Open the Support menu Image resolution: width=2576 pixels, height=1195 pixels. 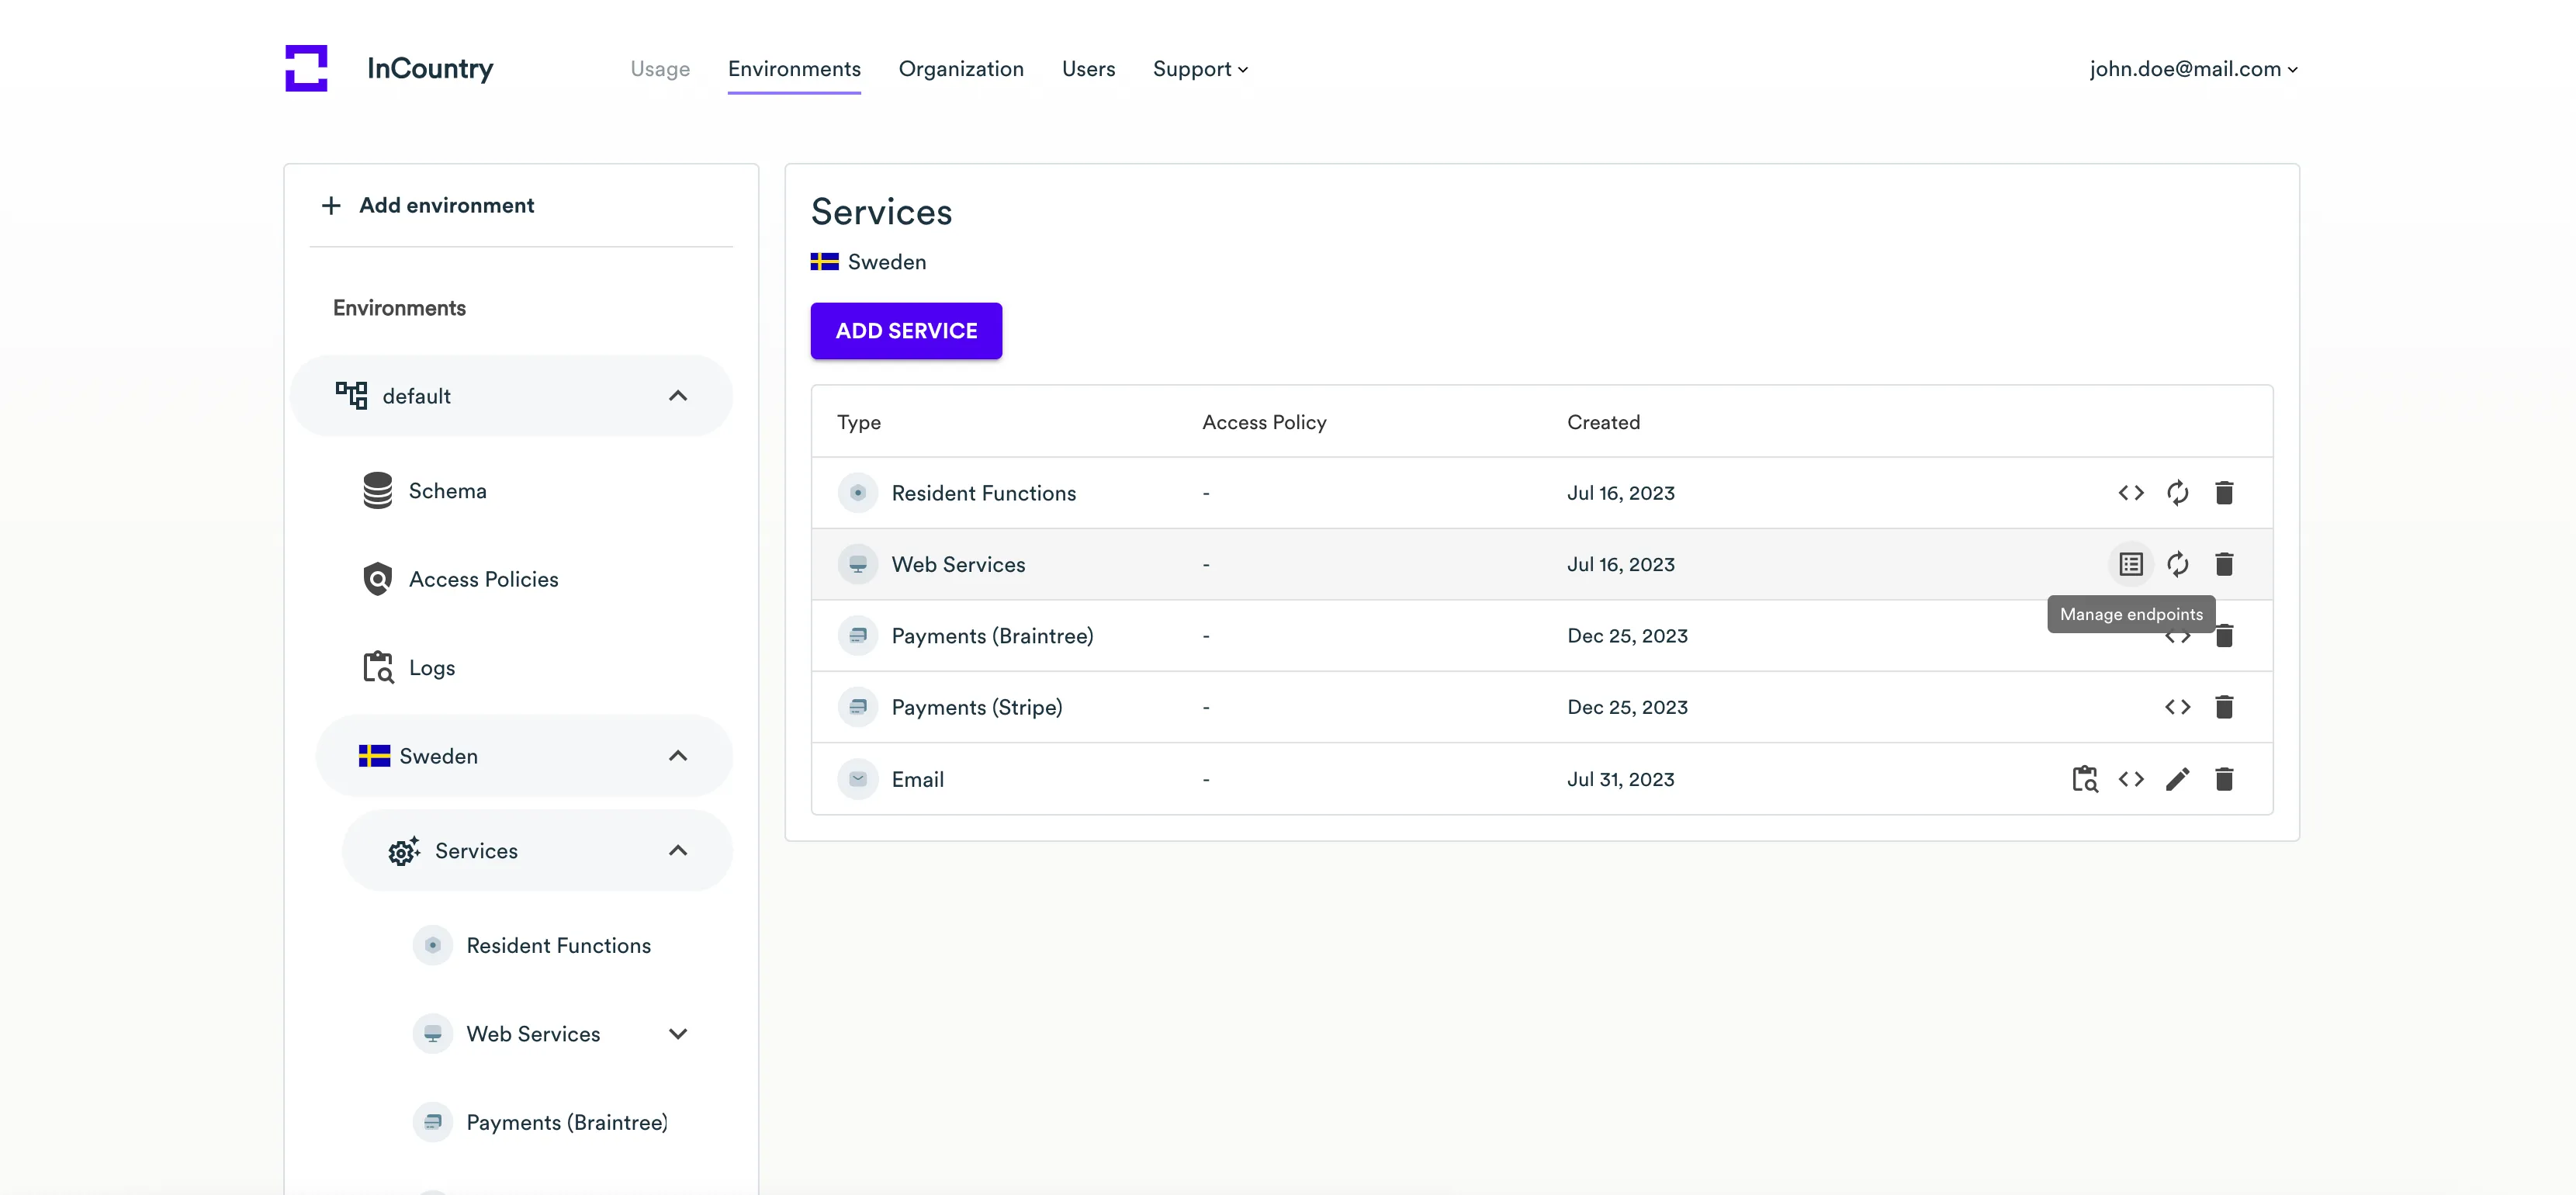[x=1199, y=69]
